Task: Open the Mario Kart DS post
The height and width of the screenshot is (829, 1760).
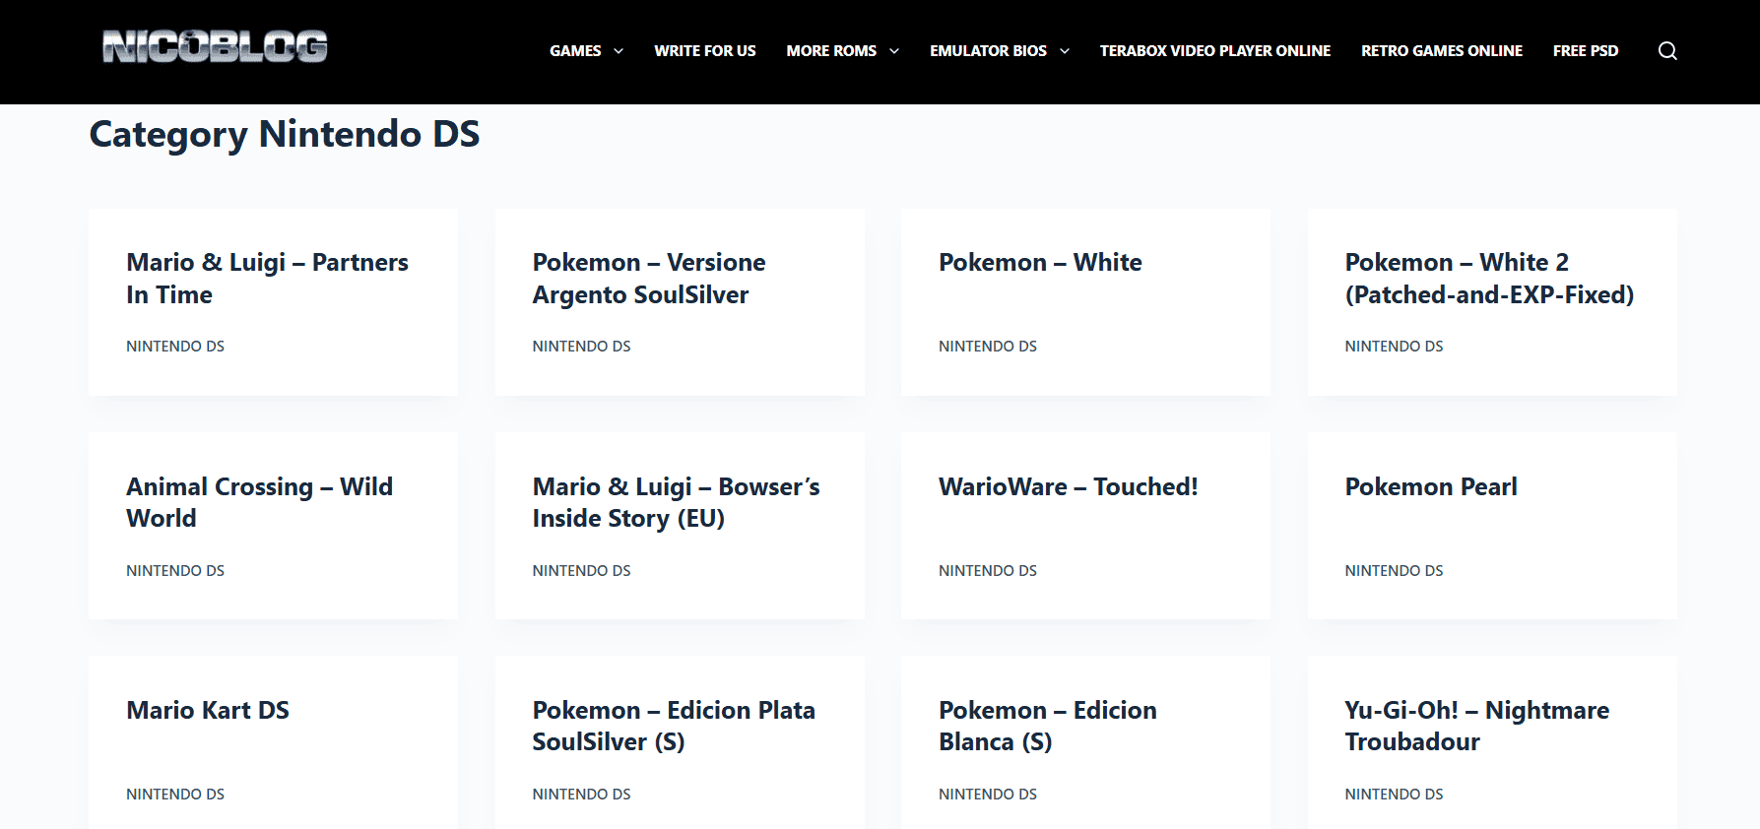Action: [x=208, y=711]
